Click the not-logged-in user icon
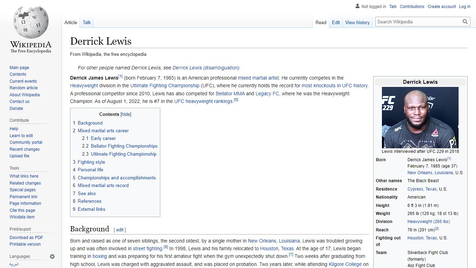Screen dimensions: 476x268 click(357, 6)
